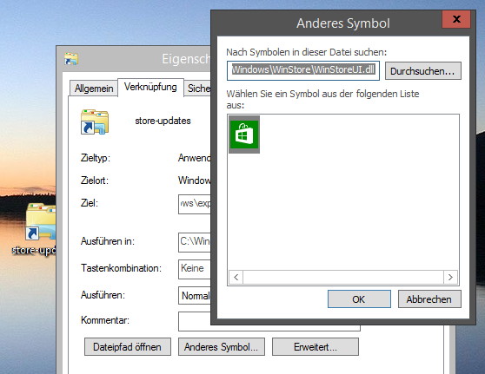Click the store-updates shortcut icon on desktop

point(41,221)
